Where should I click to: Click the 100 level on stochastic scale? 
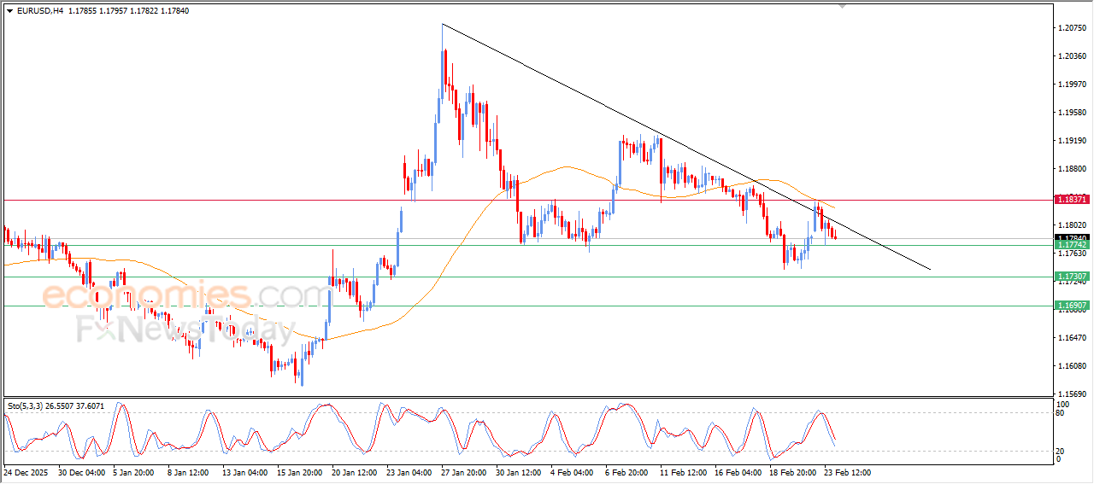[x=1063, y=404]
